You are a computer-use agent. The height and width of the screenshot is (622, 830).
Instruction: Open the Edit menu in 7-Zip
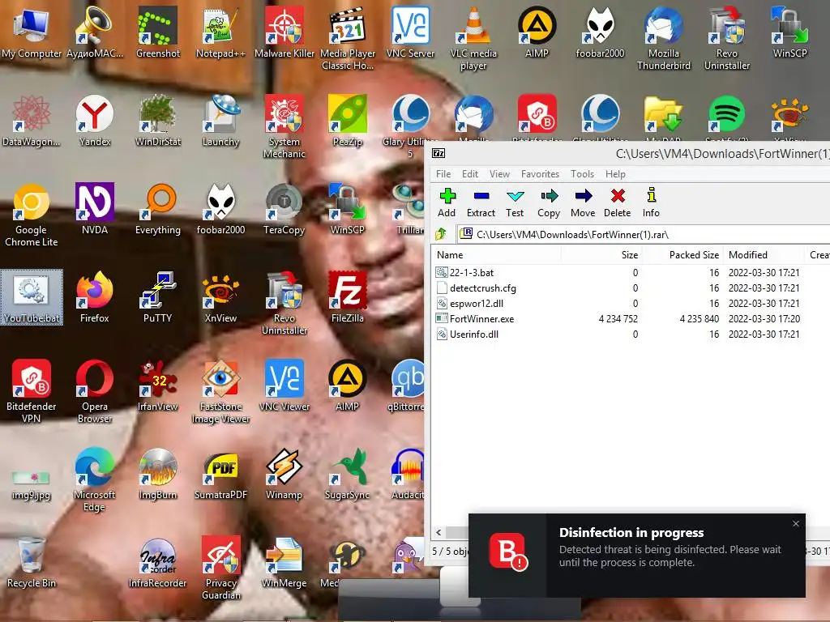(x=469, y=174)
